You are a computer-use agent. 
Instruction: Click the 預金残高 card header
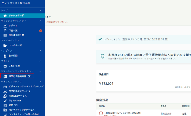point(104,74)
